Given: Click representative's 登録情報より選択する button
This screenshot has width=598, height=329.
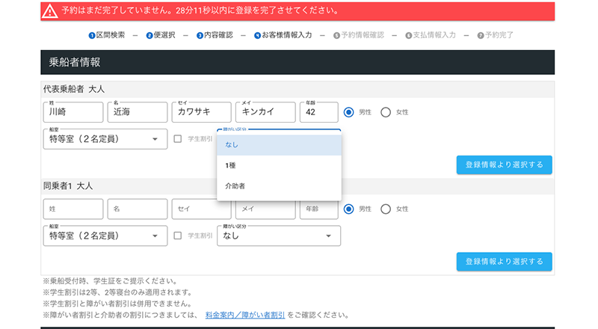Looking at the screenshot, I should (504, 165).
